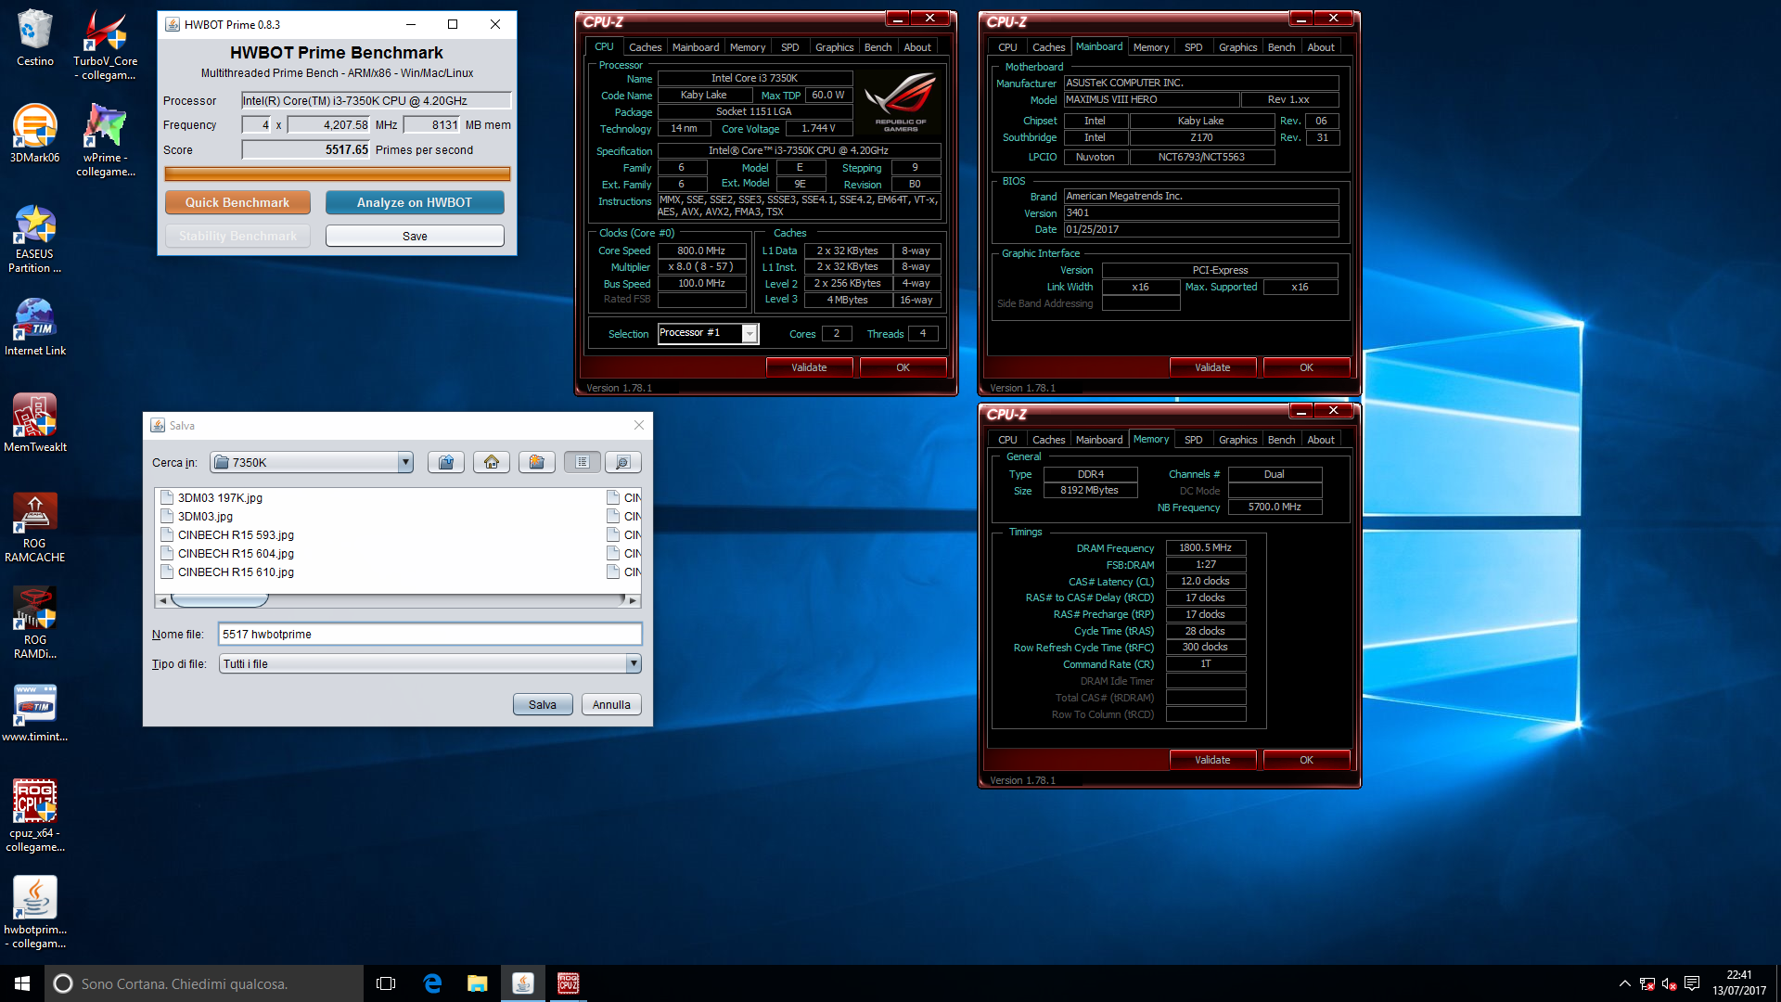Create new folder in Salva dialog
The height and width of the screenshot is (1002, 1781).
click(x=537, y=462)
